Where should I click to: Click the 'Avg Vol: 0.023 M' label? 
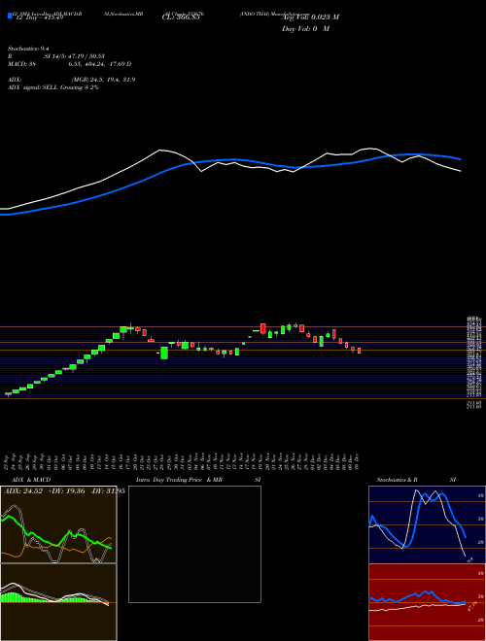coord(310,17)
